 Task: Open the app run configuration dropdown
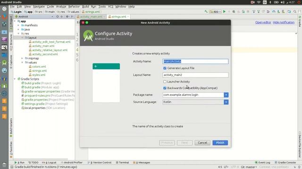point(216,12)
